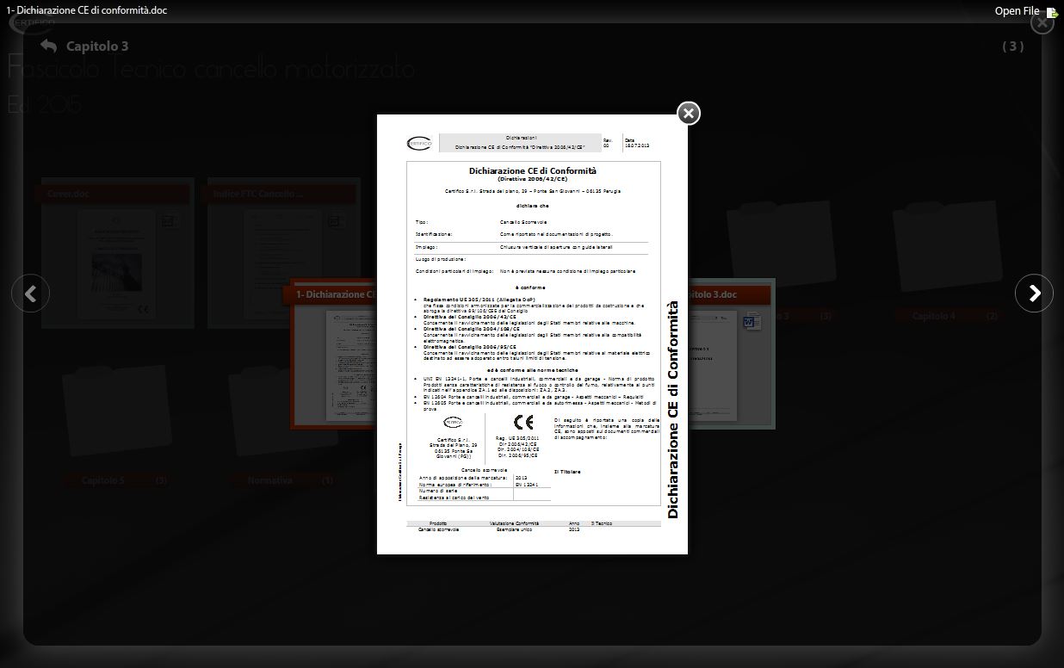Click the Dichiarazione CE di Conformità preview page
The height and width of the screenshot is (668, 1064).
(532, 334)
